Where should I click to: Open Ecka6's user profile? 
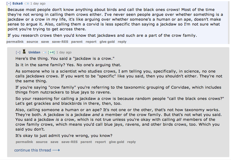(18, 3)
